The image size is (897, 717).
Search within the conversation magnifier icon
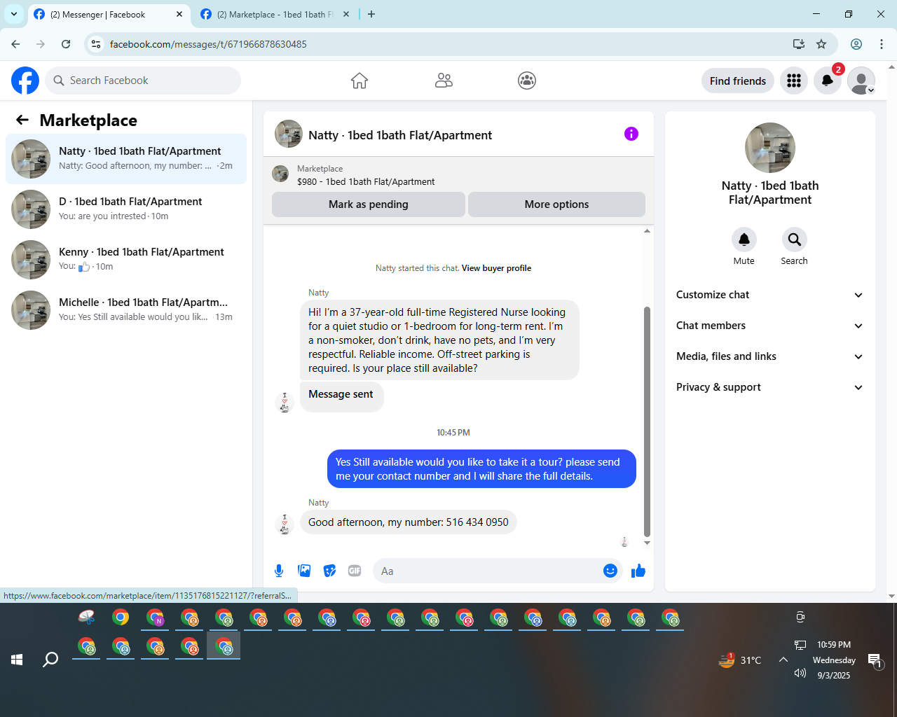pyautogui.click(x=795, y=239)
